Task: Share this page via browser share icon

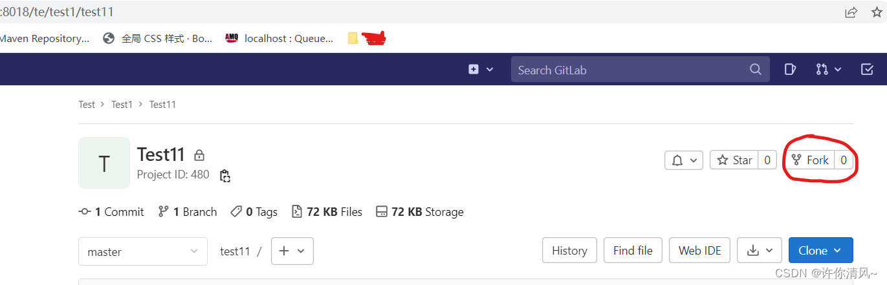Action: point(851,12)
